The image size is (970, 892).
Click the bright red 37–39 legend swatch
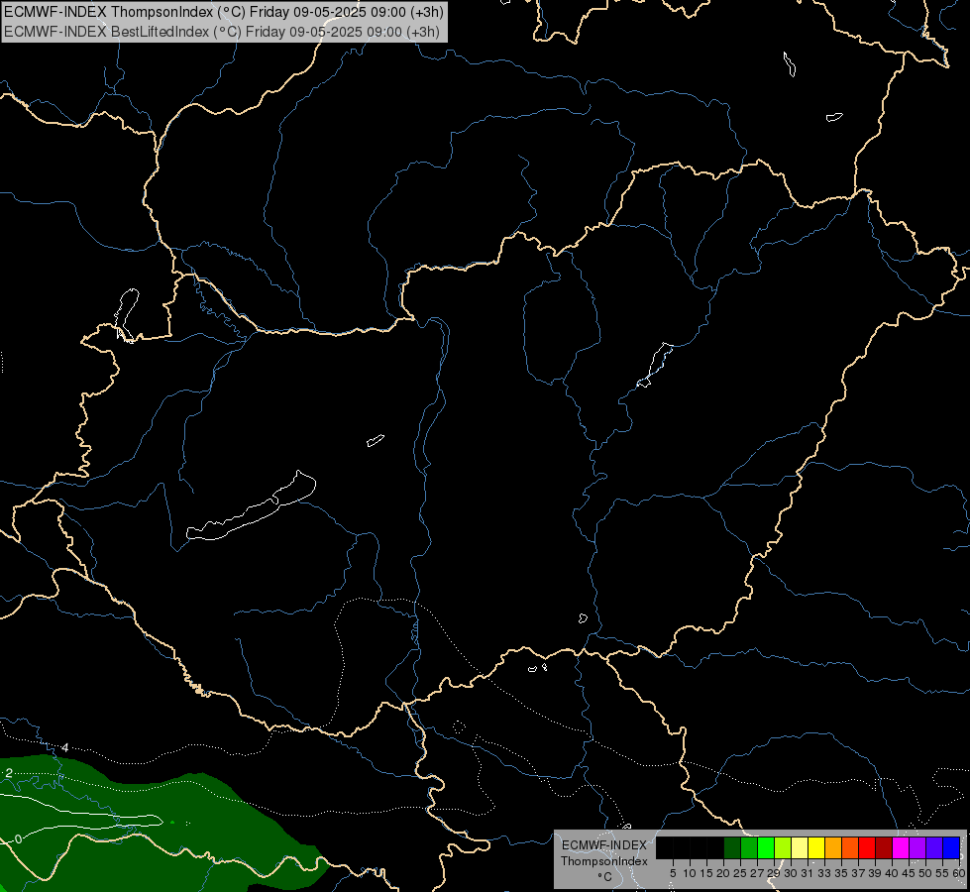(867, 847)
